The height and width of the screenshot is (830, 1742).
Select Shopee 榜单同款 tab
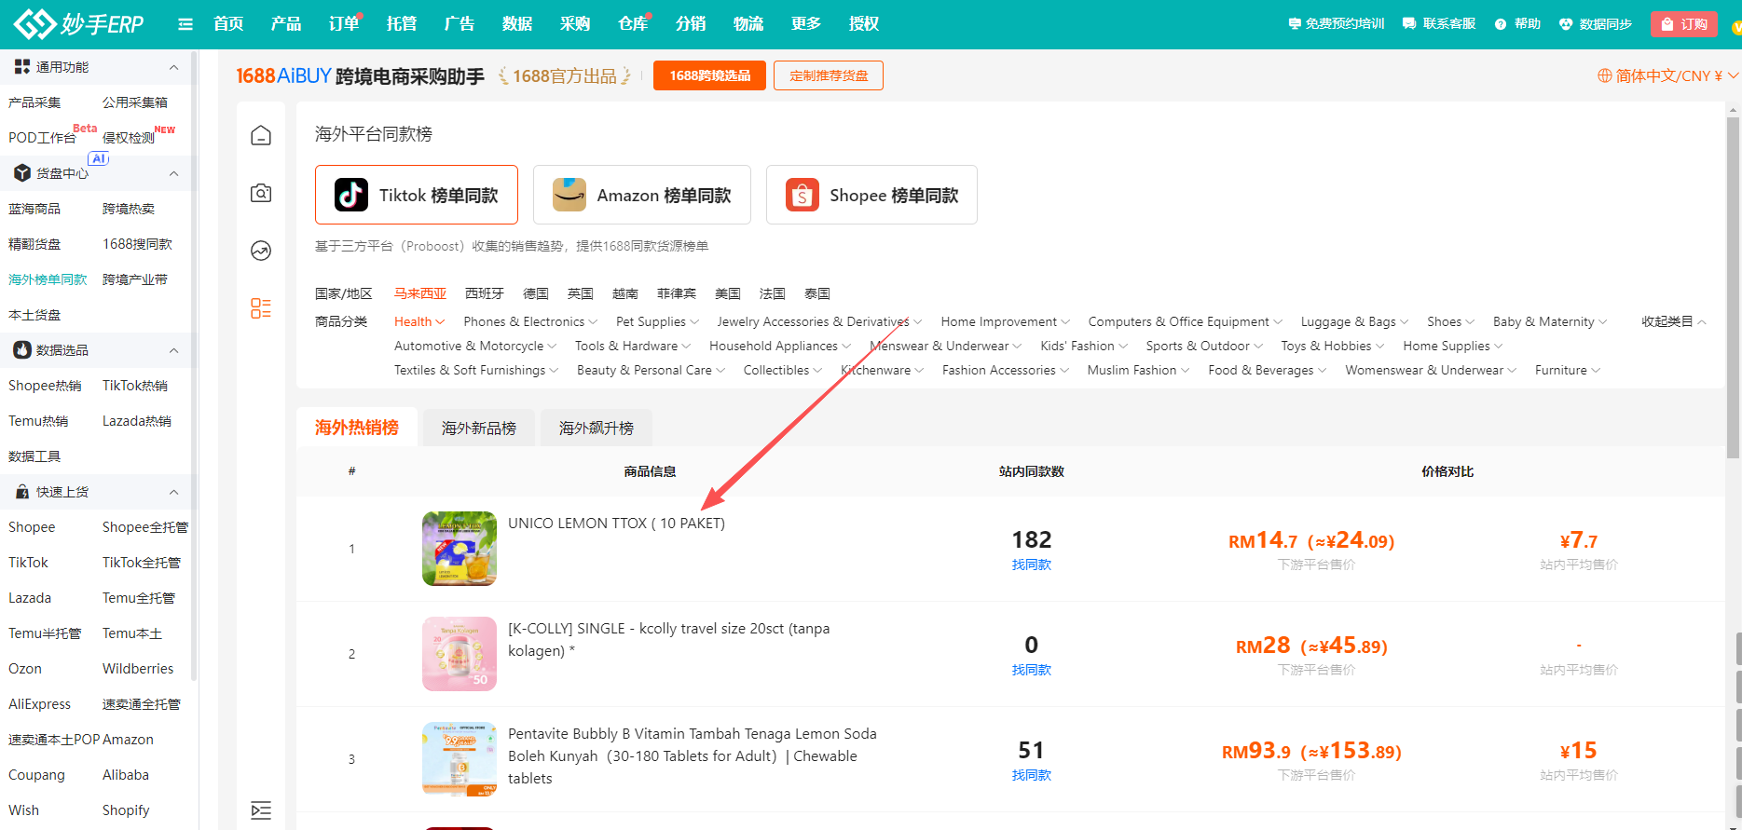[x=871, y=195]
